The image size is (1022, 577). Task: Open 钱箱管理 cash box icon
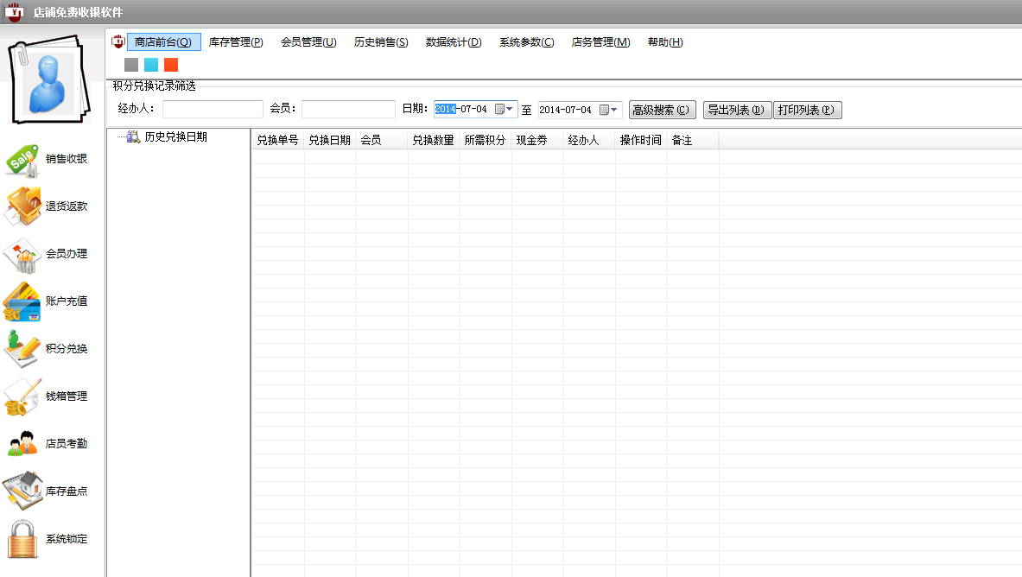(22, 396)
